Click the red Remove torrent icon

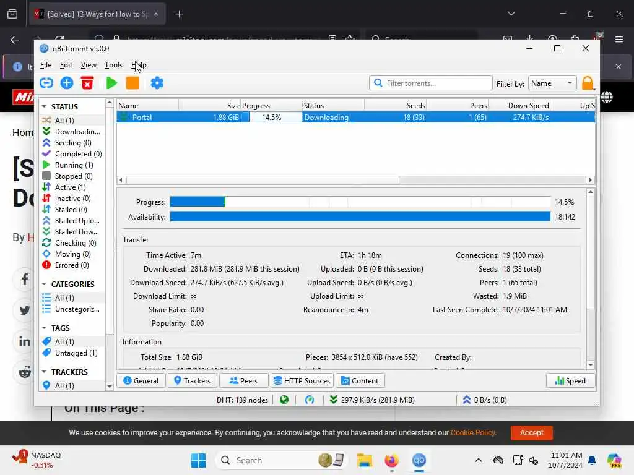tap(87, 83)
